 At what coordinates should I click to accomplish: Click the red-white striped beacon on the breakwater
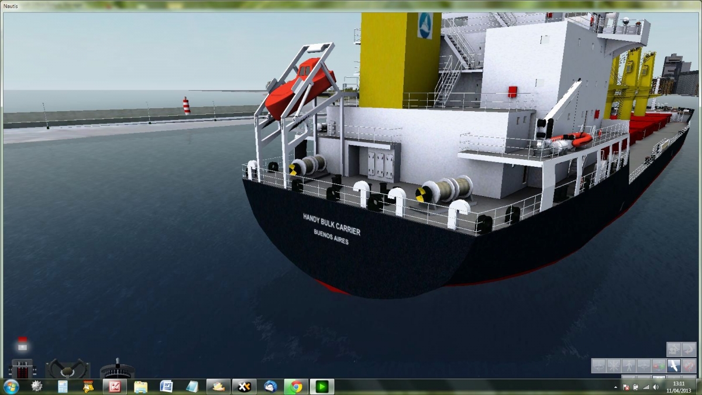pyautogui.click(x=187, y=105)
